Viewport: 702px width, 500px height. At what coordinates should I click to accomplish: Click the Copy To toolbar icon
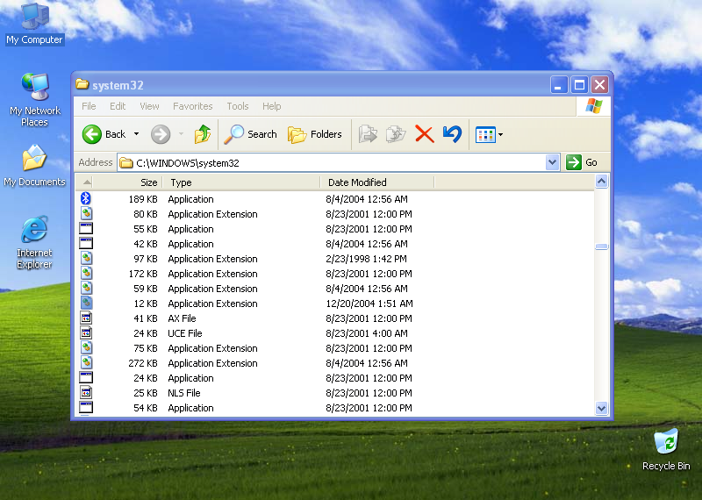coord(396,134)
